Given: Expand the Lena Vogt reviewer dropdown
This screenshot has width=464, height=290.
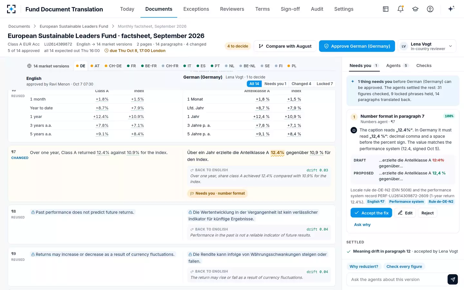Looking at the screenshot, I should coord(427,46).
